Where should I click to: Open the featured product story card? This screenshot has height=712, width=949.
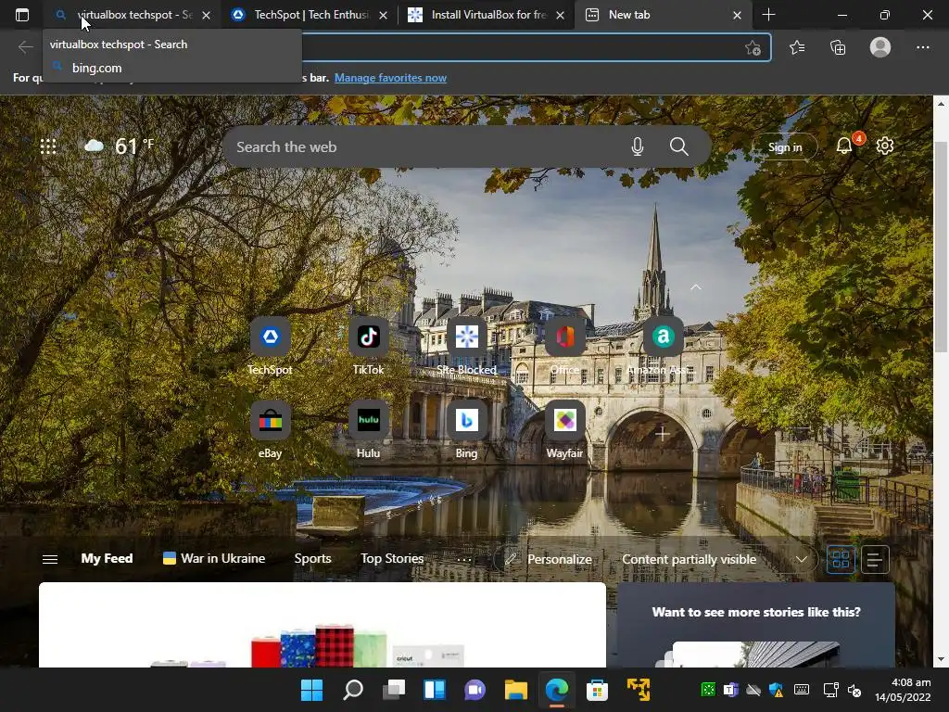322,625
